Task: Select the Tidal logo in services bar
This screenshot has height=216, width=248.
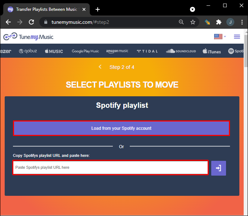Action: [x=147, y=51]
